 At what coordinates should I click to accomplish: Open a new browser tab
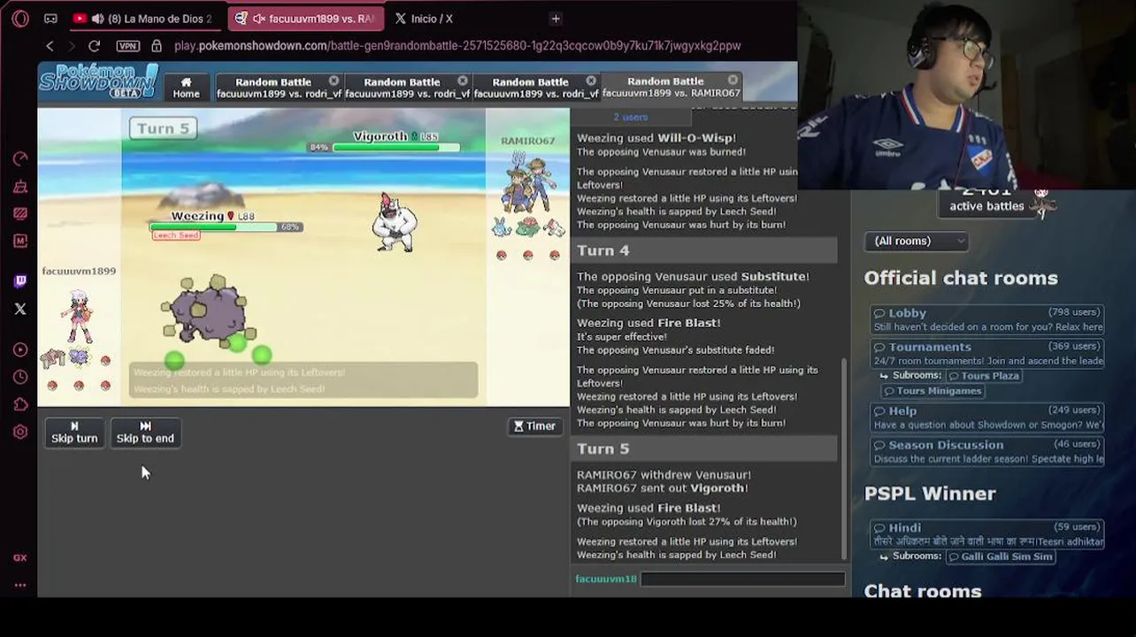click(556, 19)
